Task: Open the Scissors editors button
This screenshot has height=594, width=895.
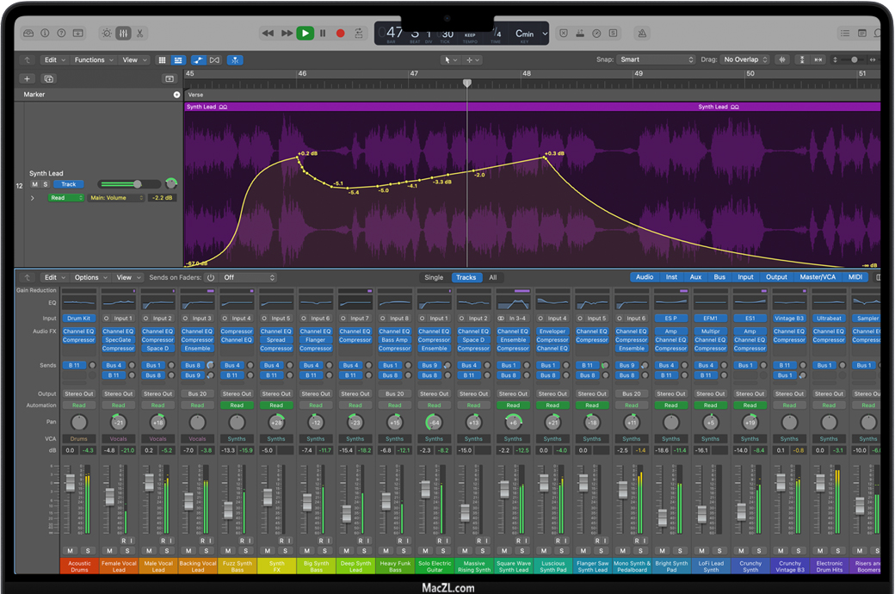Action: tap(139, 34)
